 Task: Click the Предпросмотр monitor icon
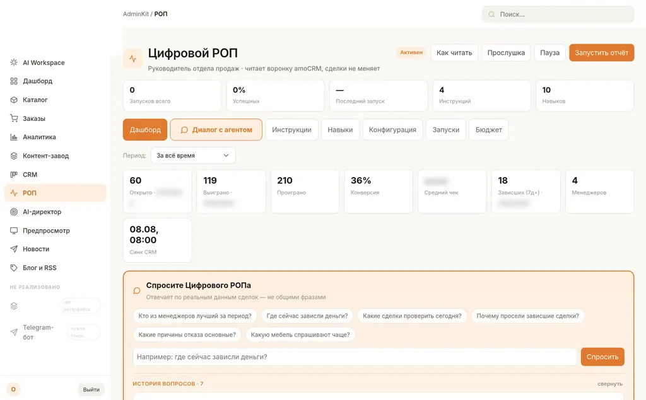pyautogui.click(x=14, y=231)
